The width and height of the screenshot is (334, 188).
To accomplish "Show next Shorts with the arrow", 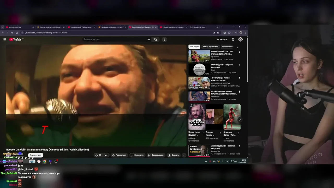I will pyautogui.click(x=240, y=120).
